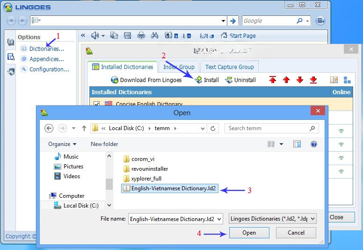Toggle Concise English Dictionary checkbox
The height and width of the screenshot is (250, 363).
pos(96,104)
